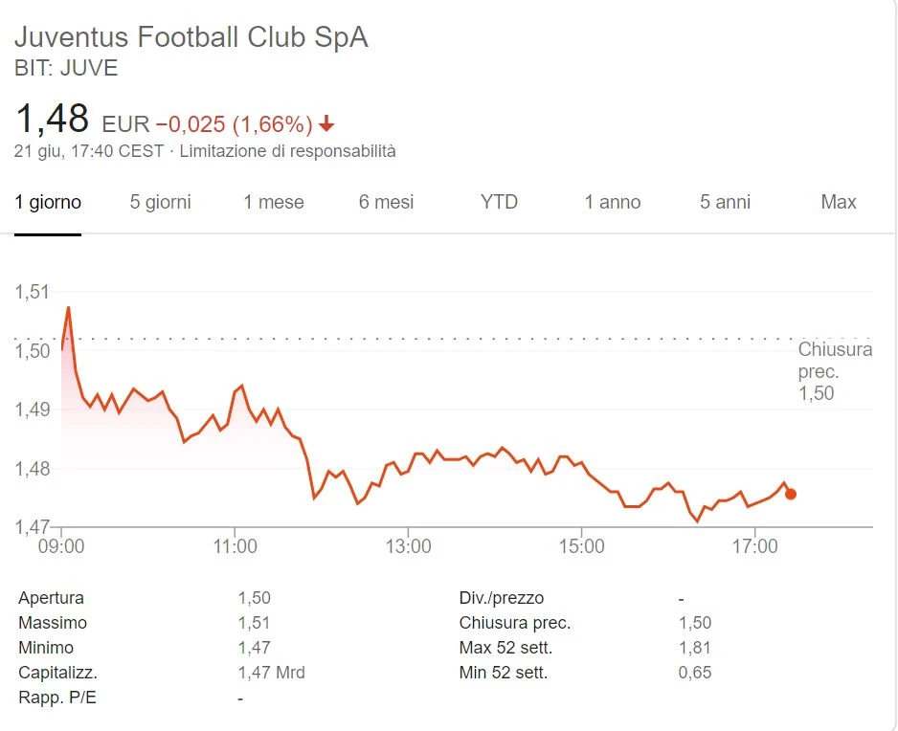Click the current price dot on chart
This screenshot has height=731, width=898.
tap(791, 494)
